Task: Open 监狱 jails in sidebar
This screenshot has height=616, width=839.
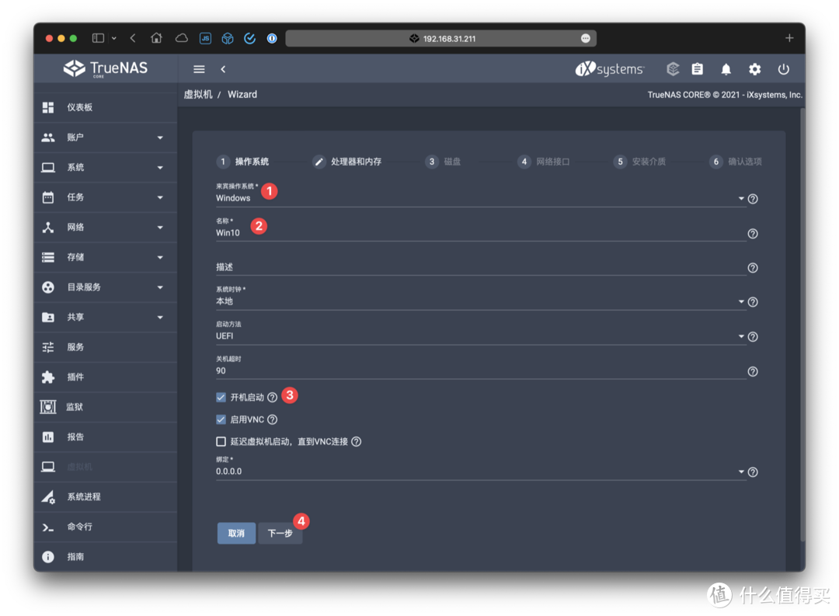Action: (x=106, y=407)
